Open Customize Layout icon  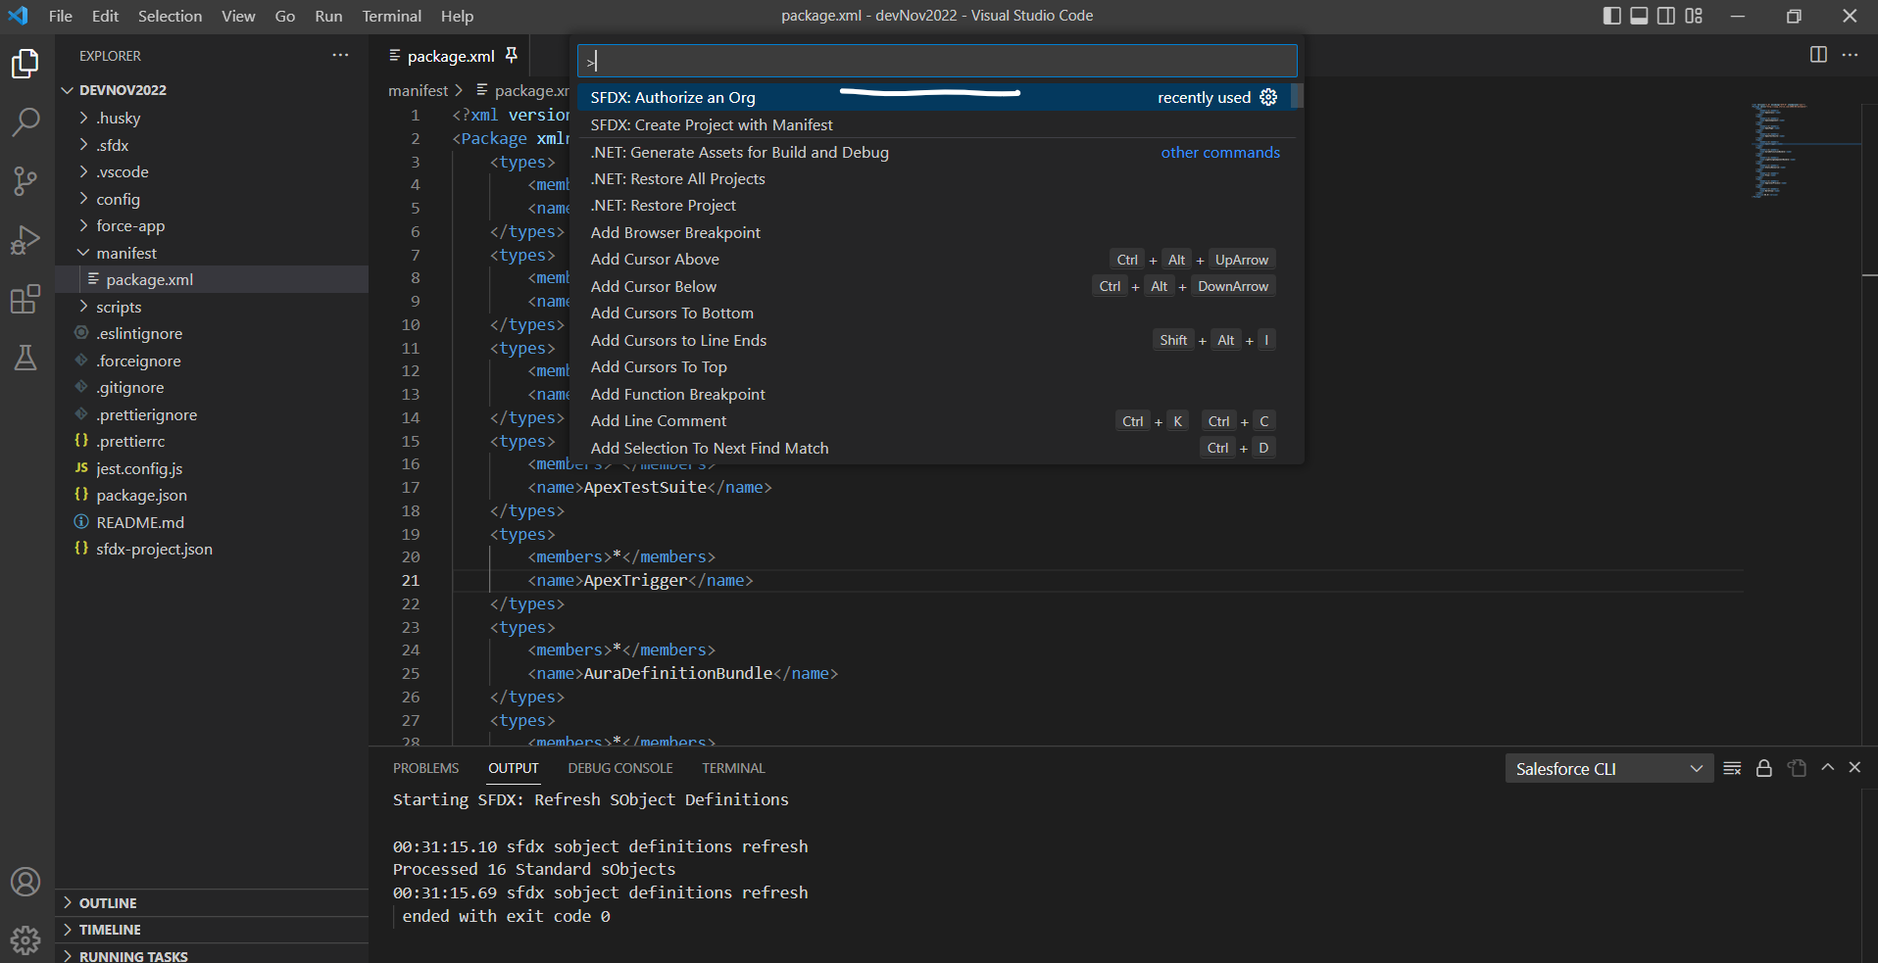pos(1694,16)
